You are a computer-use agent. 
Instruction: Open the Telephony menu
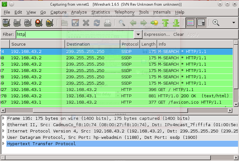pos(124,12)
